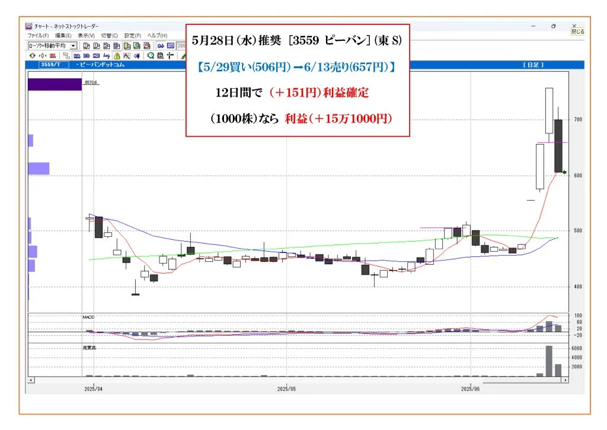Click the blue chain-link toolbar icon
The width and height of the screenshot is (607, 430).
pyautogui.click(x=161, y=46)
